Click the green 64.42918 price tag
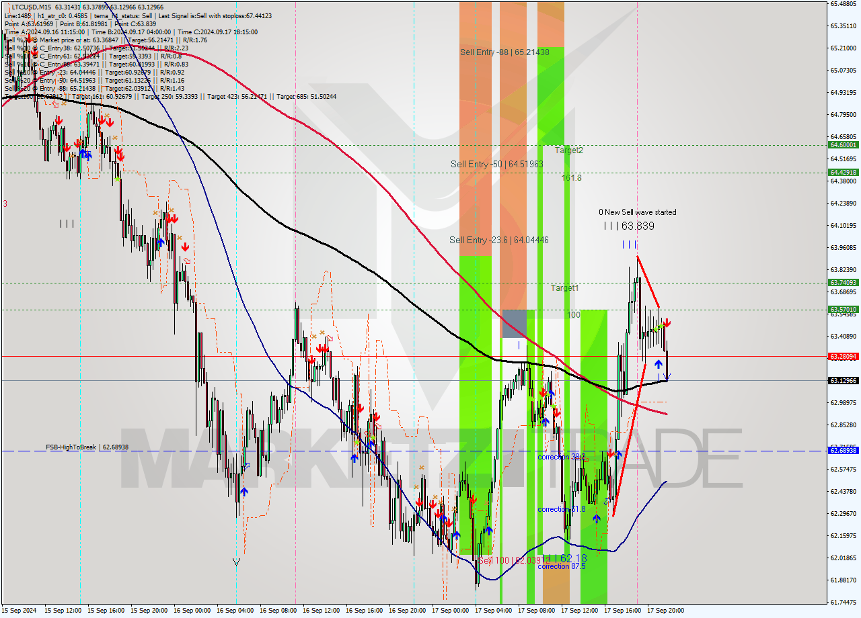Viewport: 861px width, 618px height. tap(843, 172)
